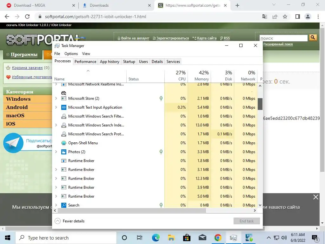Open File Explorer from the taskbar
325x244 pixels.
[x=171, y=238]
